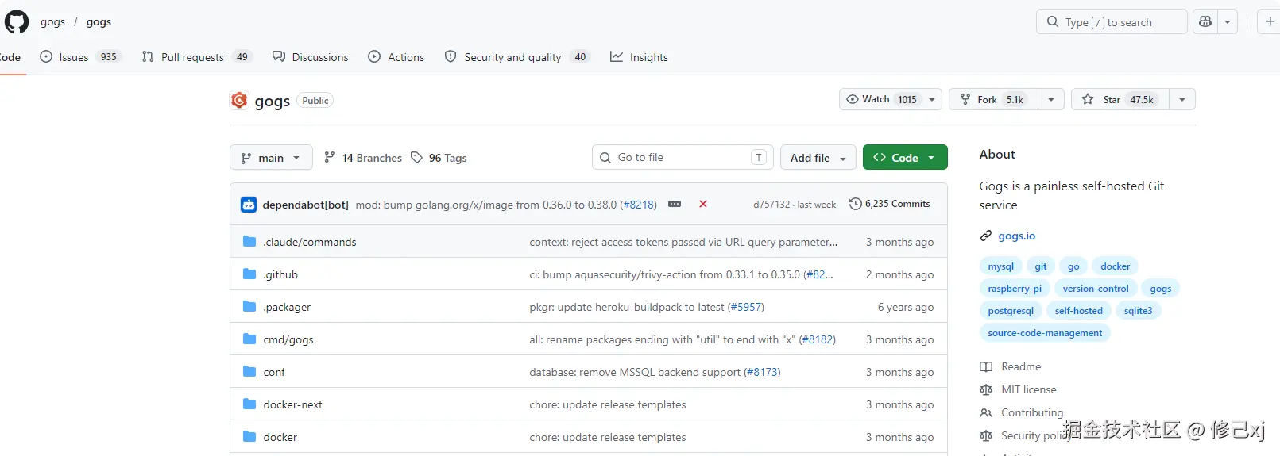Open dependabot[bot] author link
This screenshot has width=1280, height=456.
(305, 205)
